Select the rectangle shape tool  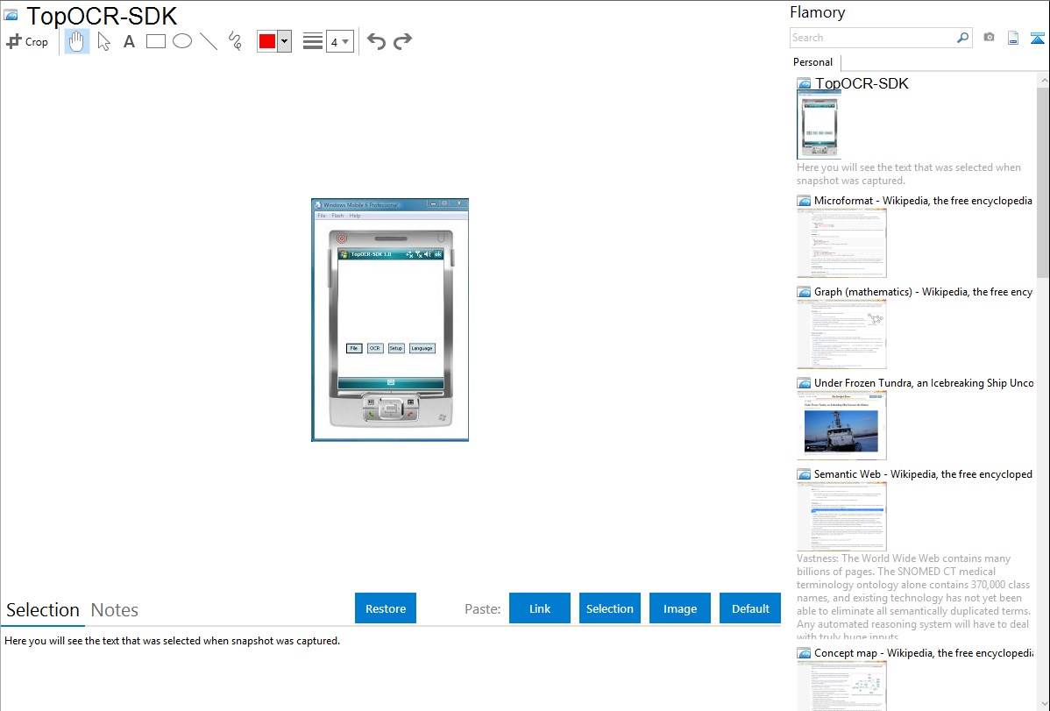coord(155,41)
